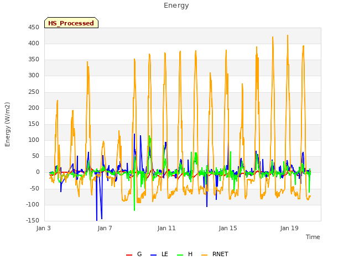Click the red G legend color marker
Image resolution: width=354 pixels, height=265 pixels.
[x=129, y=255]
